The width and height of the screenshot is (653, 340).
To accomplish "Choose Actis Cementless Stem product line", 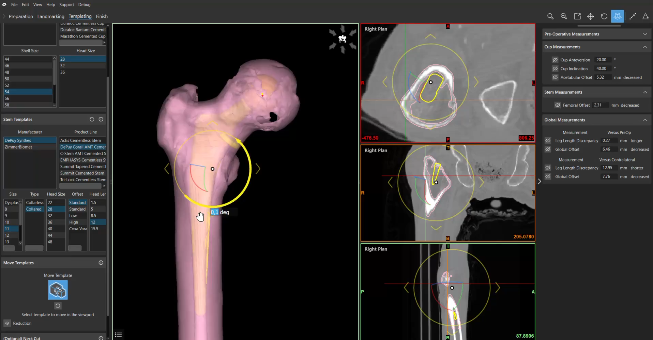I will tap(82, 140).
